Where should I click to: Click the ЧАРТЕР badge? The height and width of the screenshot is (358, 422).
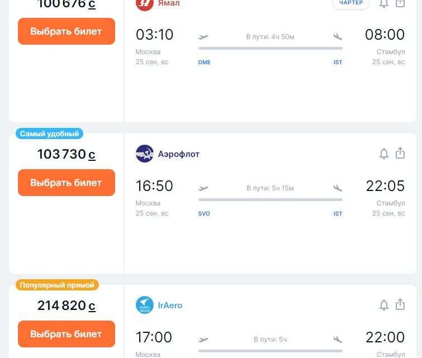[x=350, y=3]
